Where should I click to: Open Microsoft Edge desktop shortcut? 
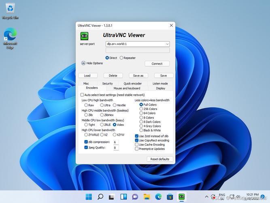tap(11, 38)
